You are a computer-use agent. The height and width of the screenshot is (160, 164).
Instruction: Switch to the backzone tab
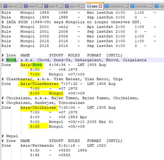click(x=116, y=6)
